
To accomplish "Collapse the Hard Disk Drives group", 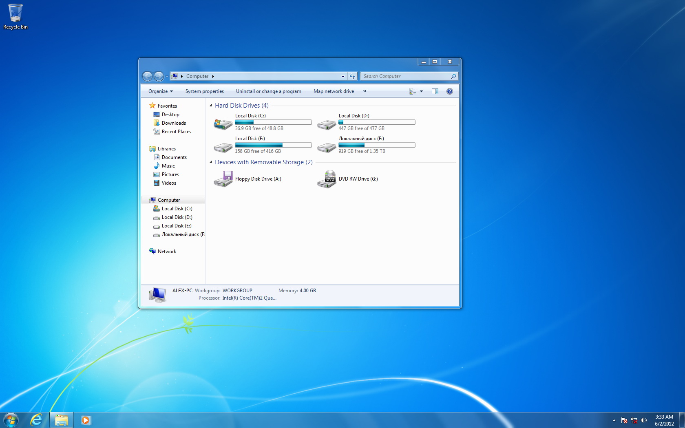I will point(211,106).
